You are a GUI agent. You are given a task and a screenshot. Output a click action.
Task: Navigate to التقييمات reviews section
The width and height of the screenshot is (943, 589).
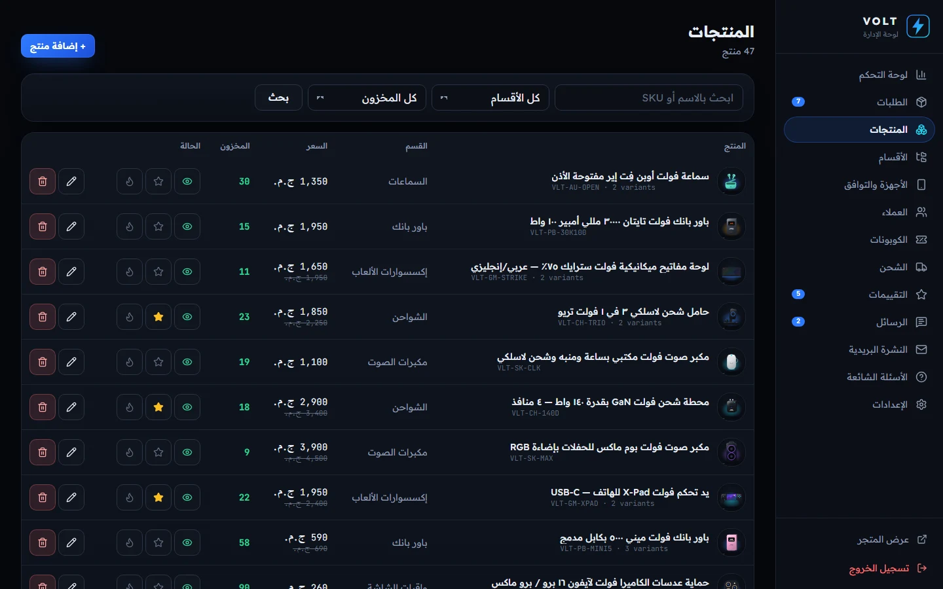click(x=859, y=294)
